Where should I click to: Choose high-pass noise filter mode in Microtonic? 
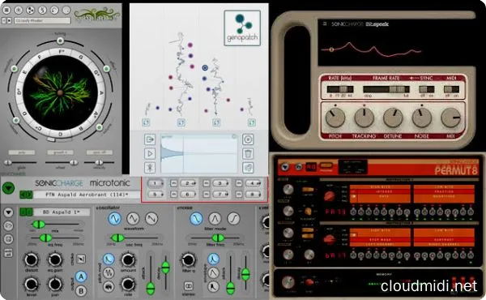[233, 218]
